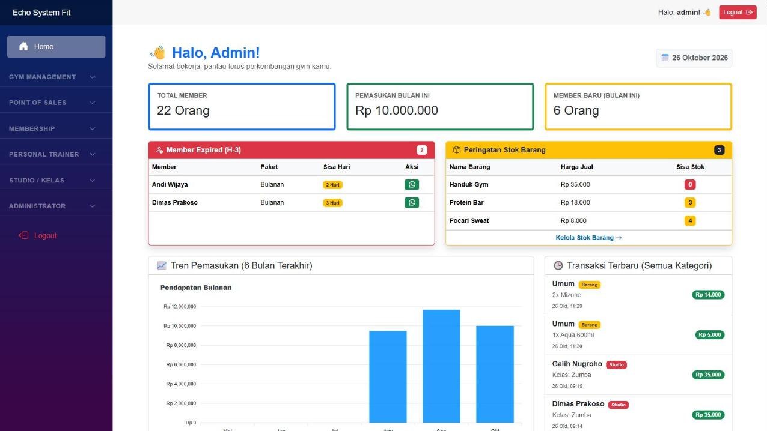This screenshot has width=767, height=431.
Task: Click the chart icon beside Tren Pemasukan
Action: 162,265
